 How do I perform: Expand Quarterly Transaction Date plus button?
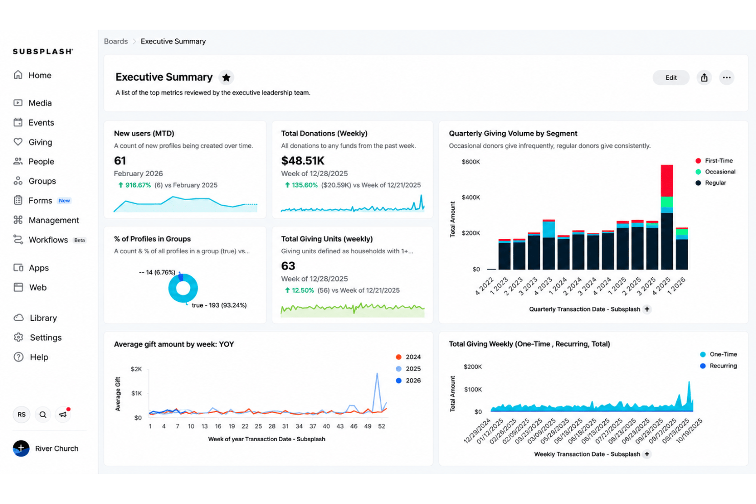[x=647, y=309]
